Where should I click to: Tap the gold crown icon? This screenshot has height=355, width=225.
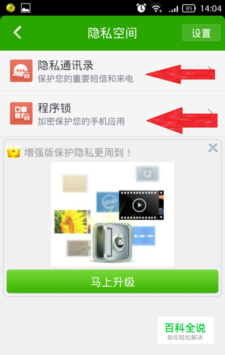tap(13, 152)
